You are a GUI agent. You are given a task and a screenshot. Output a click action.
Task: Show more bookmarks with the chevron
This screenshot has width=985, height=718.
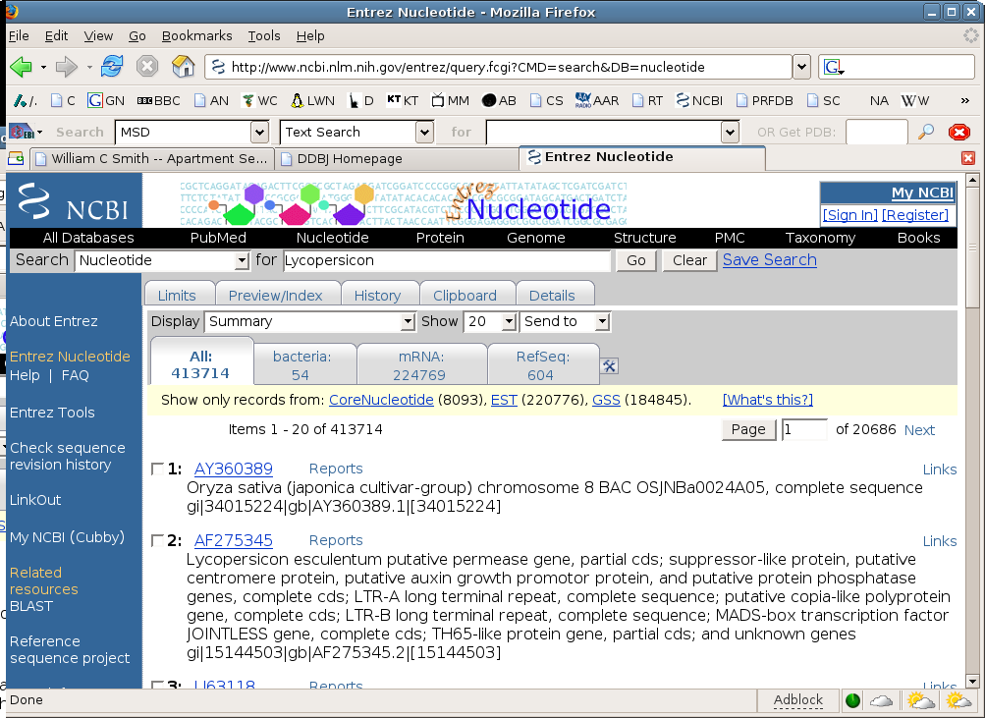pos(965,100)
